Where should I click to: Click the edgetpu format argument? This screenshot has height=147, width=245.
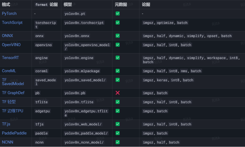[43, 111]
